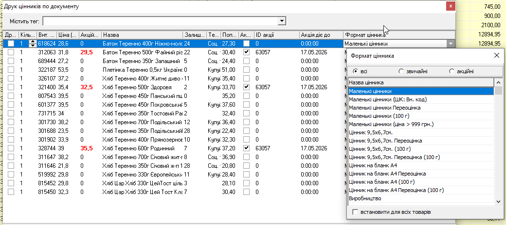
Task: Select 'Маленькі цінники (ціна > 999 грн.)'
Action: click(x=421, y=125)
